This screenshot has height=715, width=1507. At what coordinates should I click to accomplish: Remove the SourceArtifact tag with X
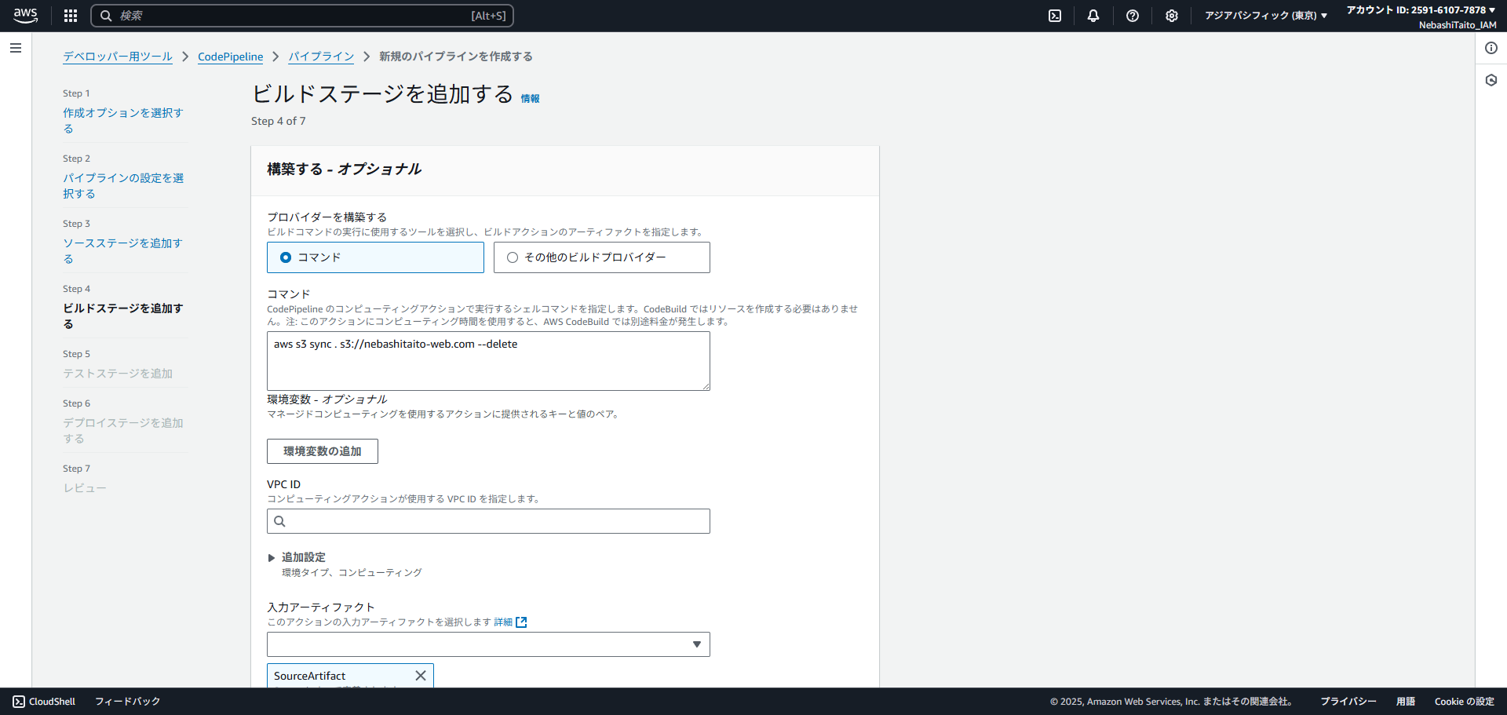pos(421,676)
